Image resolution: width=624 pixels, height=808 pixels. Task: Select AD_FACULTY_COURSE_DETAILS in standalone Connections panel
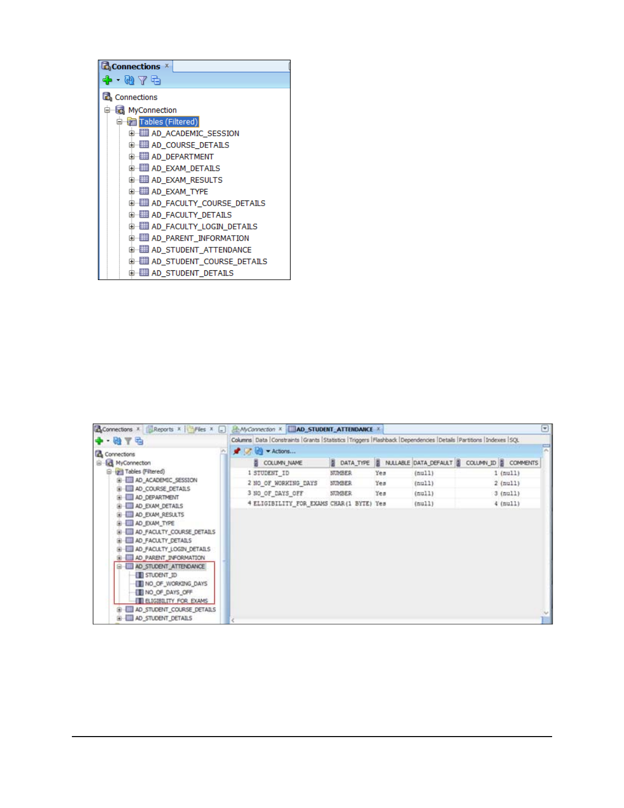coord(209,203)
